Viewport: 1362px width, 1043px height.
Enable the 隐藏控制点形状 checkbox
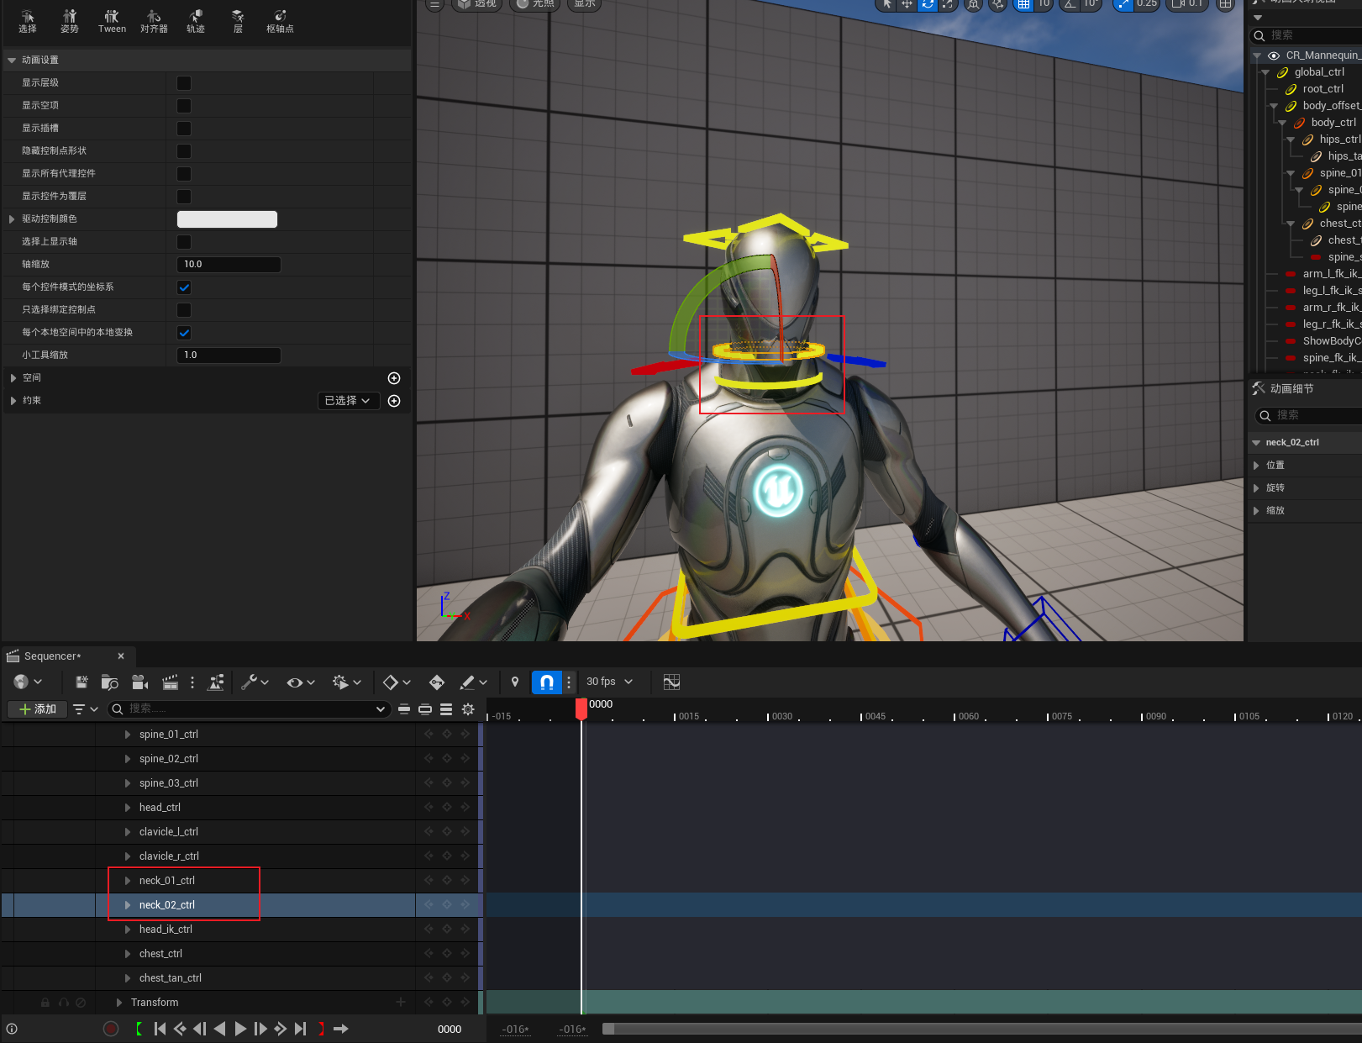pyautogui.click(x=184, y=151)
